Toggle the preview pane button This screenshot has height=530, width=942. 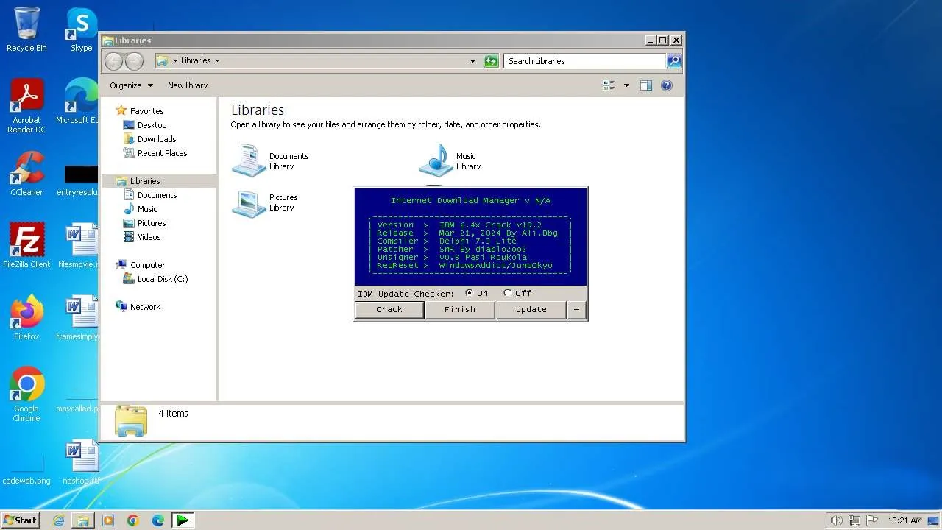646,85
